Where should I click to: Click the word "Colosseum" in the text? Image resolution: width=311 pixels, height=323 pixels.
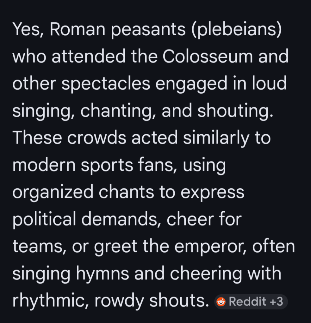point(208,56)
